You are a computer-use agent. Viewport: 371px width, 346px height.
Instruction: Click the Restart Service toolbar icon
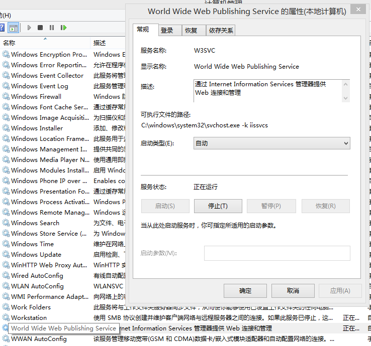click(63, 28)
